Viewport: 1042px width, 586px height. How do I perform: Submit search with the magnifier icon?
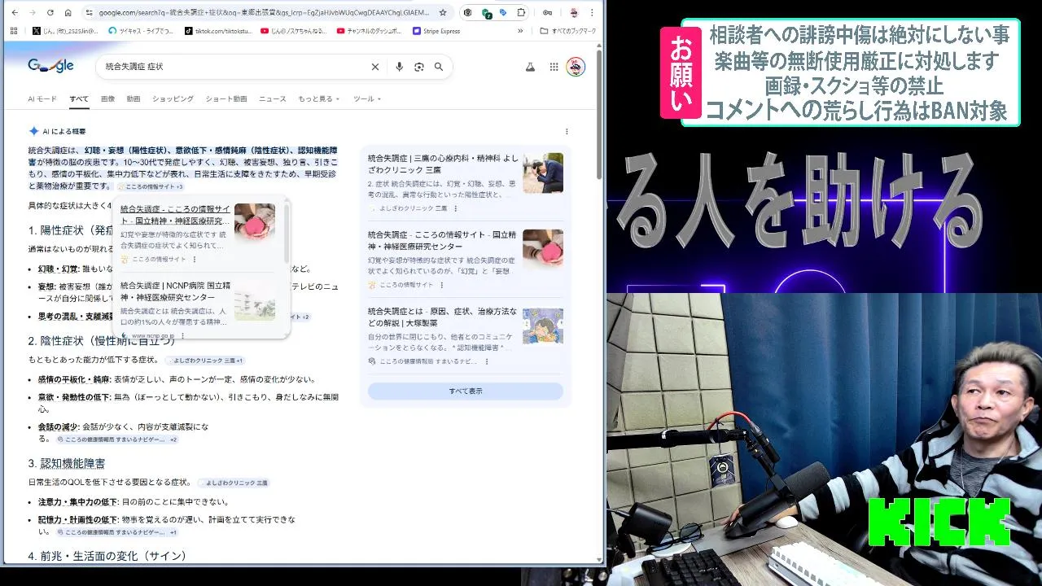[439, 67]
